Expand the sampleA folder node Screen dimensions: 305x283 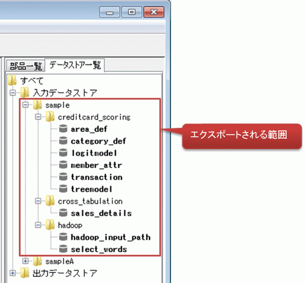(x=26, y=261)
